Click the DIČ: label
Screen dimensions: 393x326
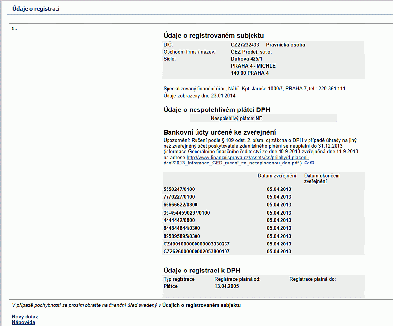168,45
